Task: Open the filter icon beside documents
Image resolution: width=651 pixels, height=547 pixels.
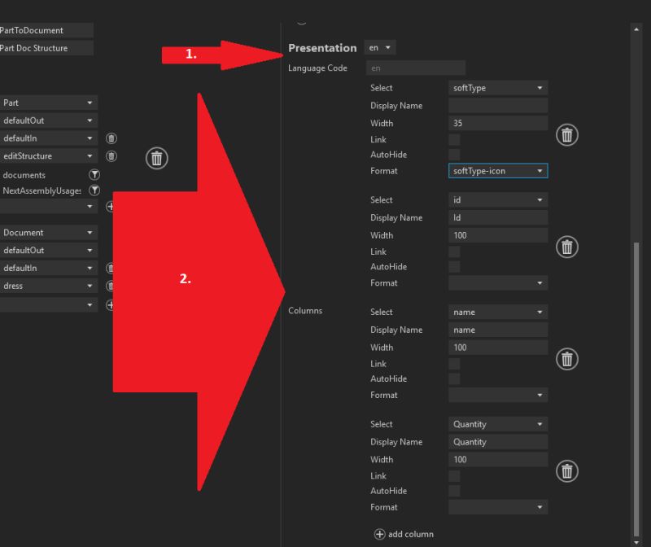Action: pos(96,174)
